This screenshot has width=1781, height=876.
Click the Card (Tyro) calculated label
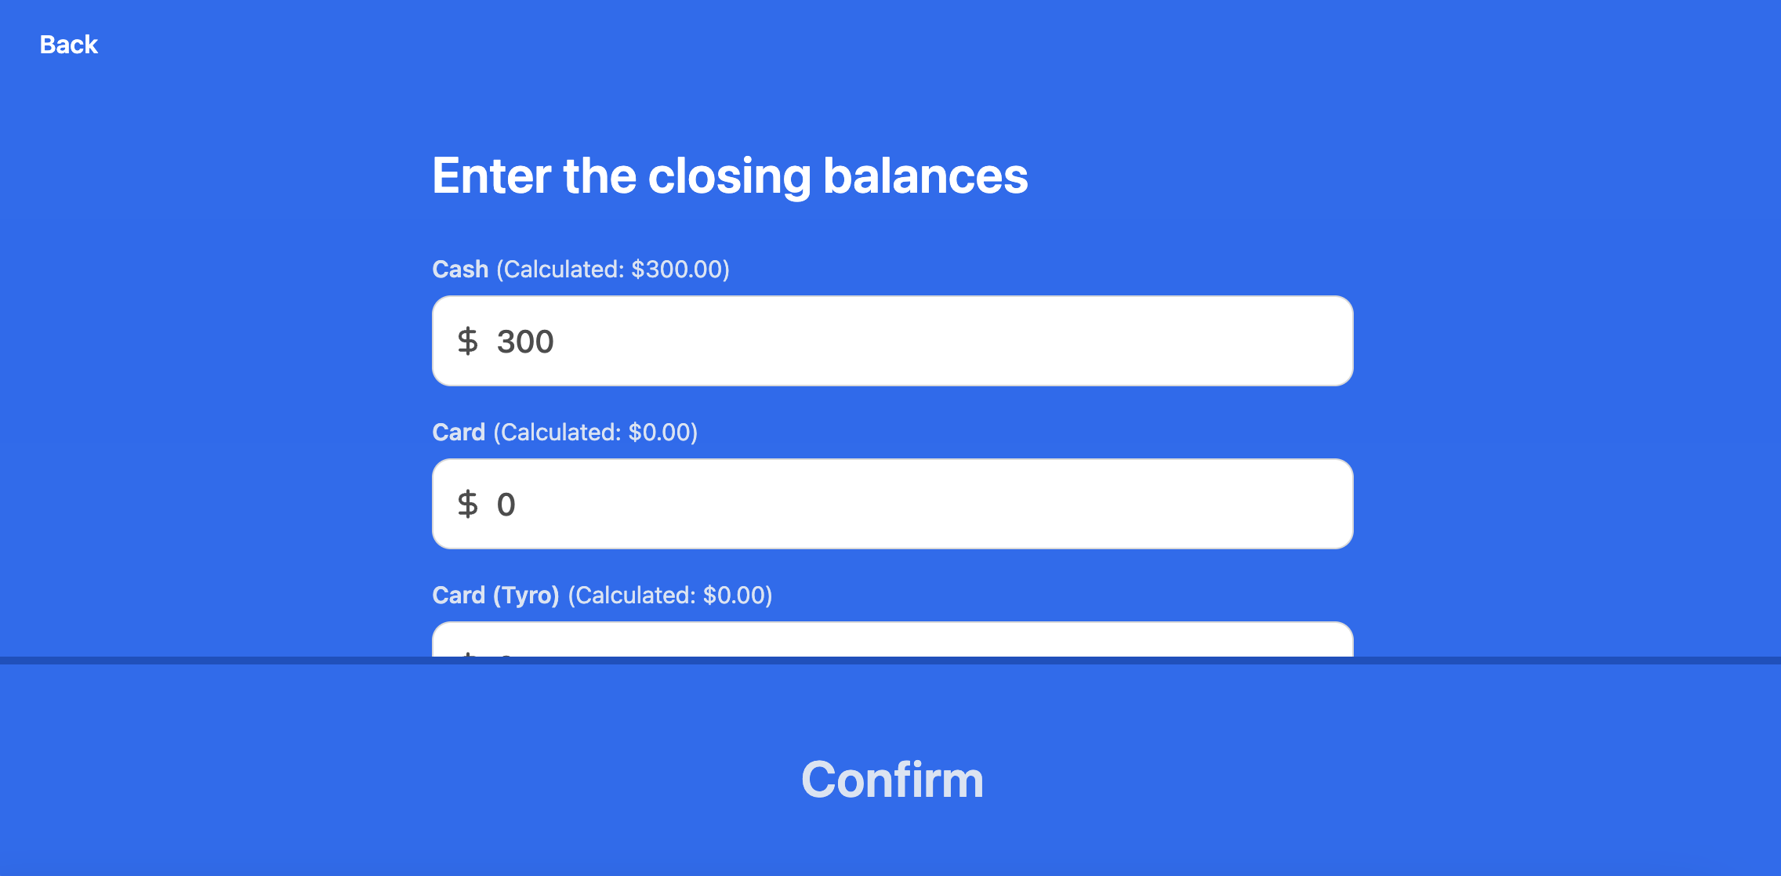601,595
